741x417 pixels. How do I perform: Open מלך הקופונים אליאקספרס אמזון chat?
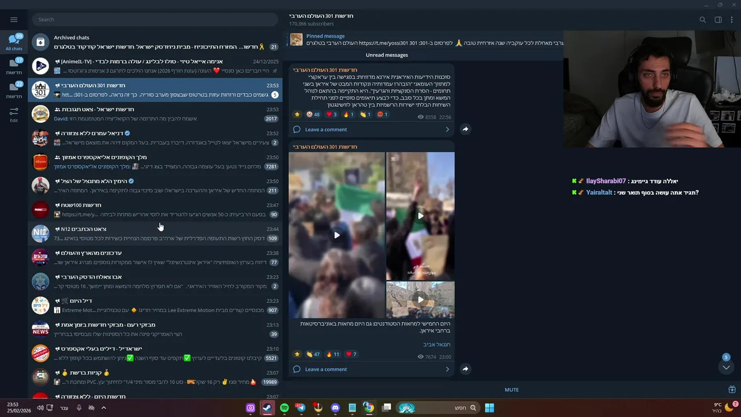coord(155,162)
